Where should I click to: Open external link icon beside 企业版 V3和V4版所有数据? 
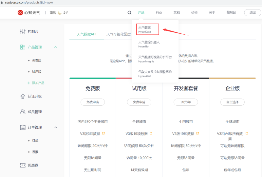coord(247,133)
